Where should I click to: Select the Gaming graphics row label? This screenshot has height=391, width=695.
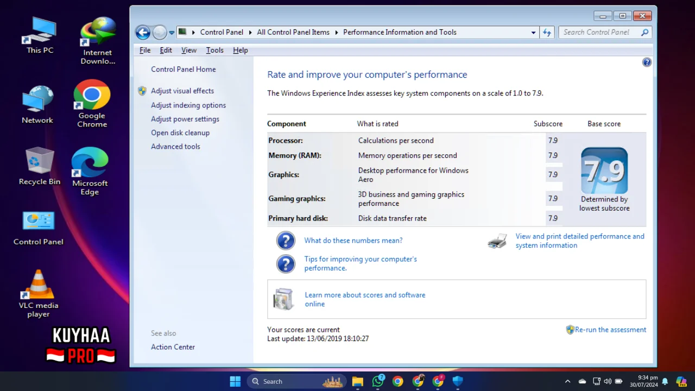pyautogui.click(x=297, y=199)
